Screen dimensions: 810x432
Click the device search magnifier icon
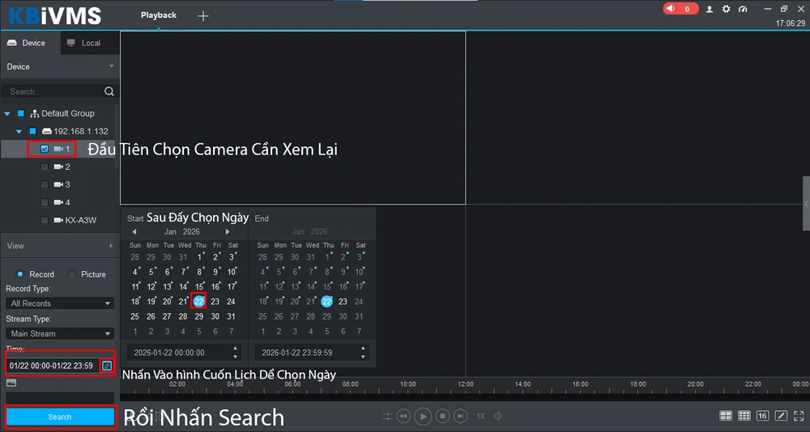[x=109, y=91]
